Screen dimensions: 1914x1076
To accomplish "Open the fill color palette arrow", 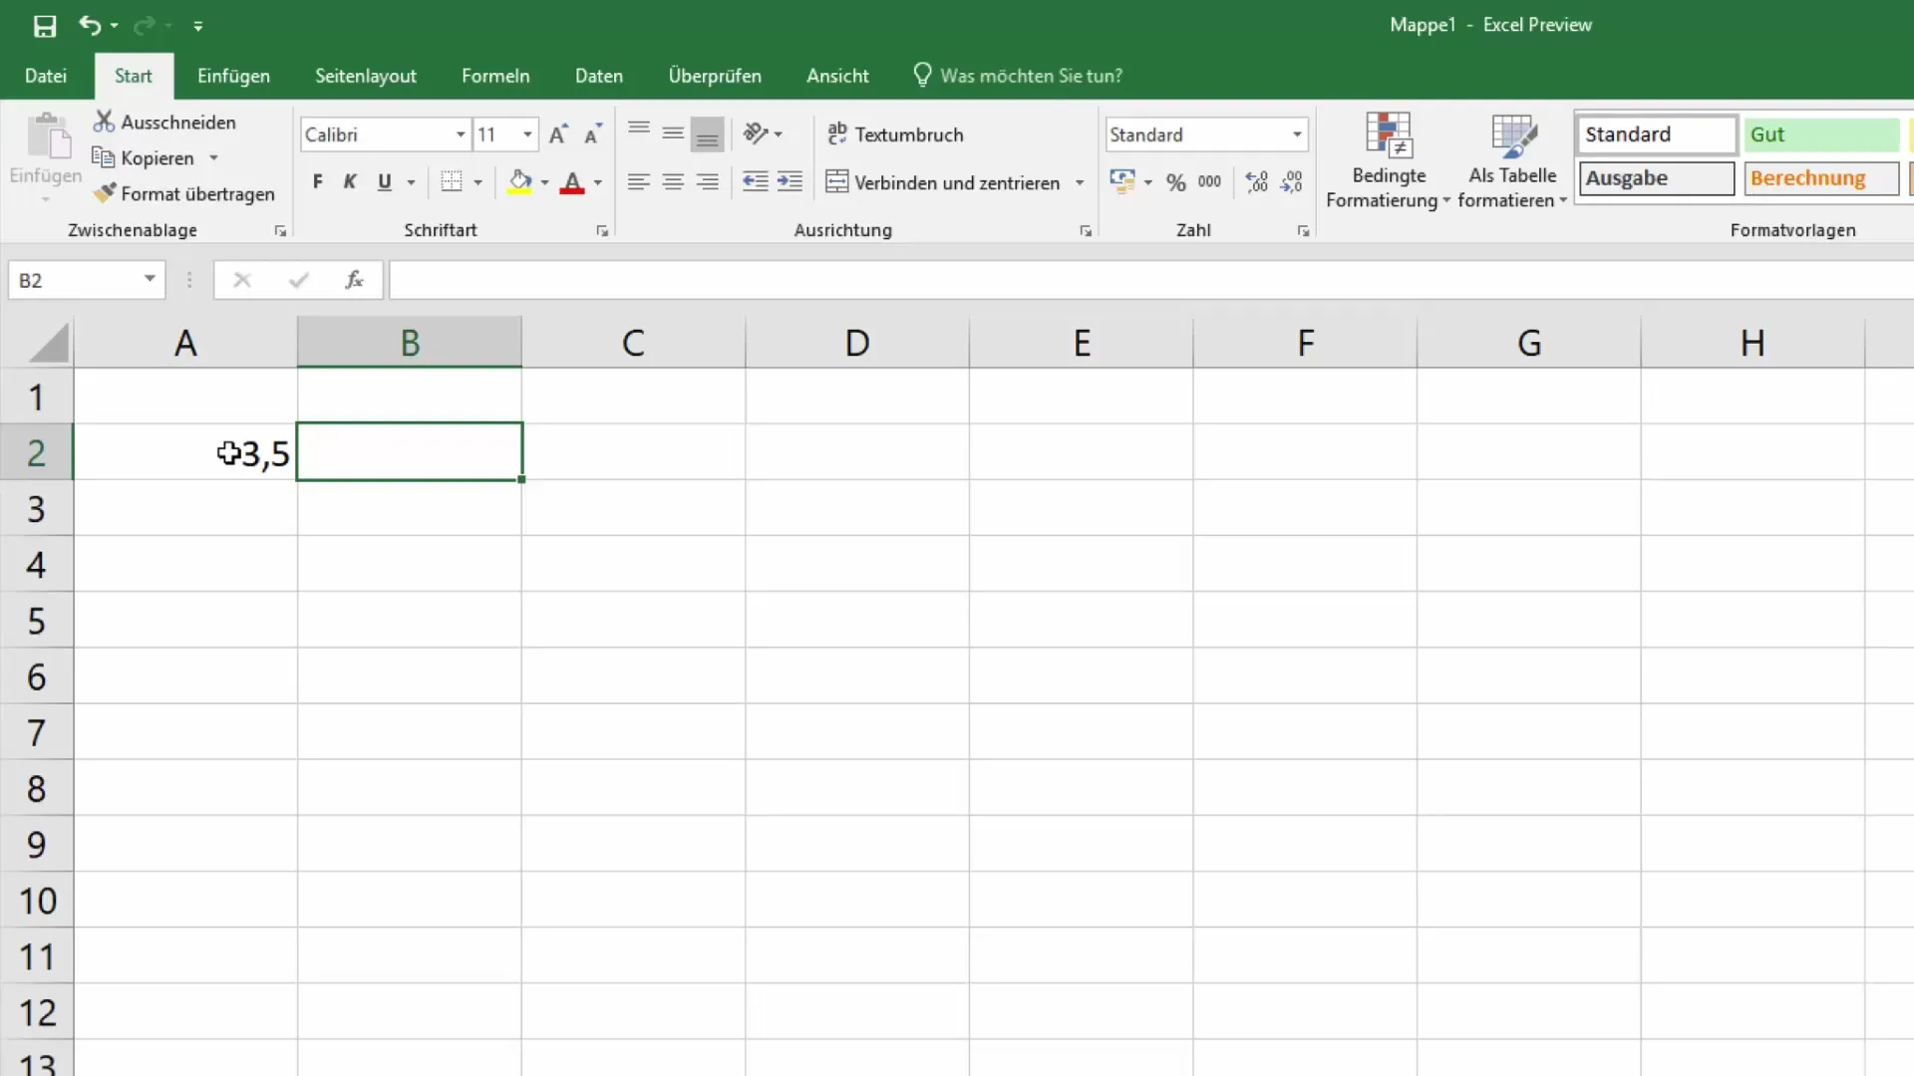I will pos(544,182).
